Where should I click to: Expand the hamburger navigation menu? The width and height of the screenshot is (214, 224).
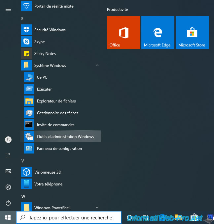8,10
